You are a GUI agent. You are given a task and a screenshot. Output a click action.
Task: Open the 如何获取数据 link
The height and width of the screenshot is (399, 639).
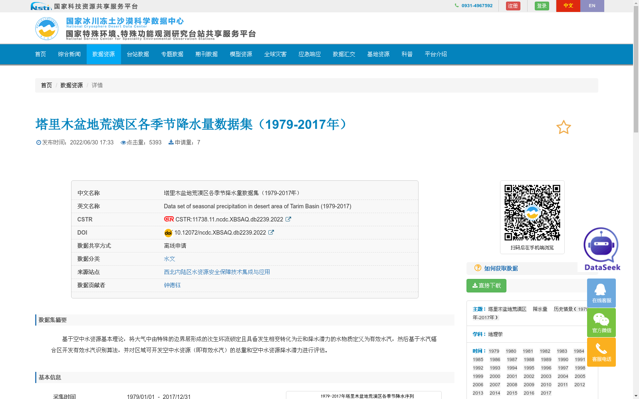pos(501,269)
